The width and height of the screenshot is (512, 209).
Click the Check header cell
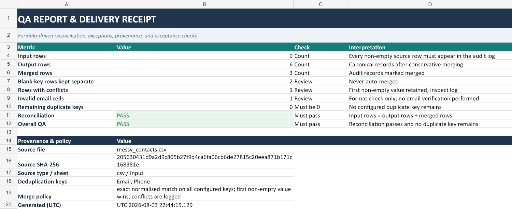tap(321, 47)
